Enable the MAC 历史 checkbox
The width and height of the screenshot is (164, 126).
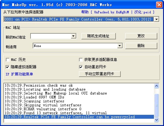(x=8, y=60)
